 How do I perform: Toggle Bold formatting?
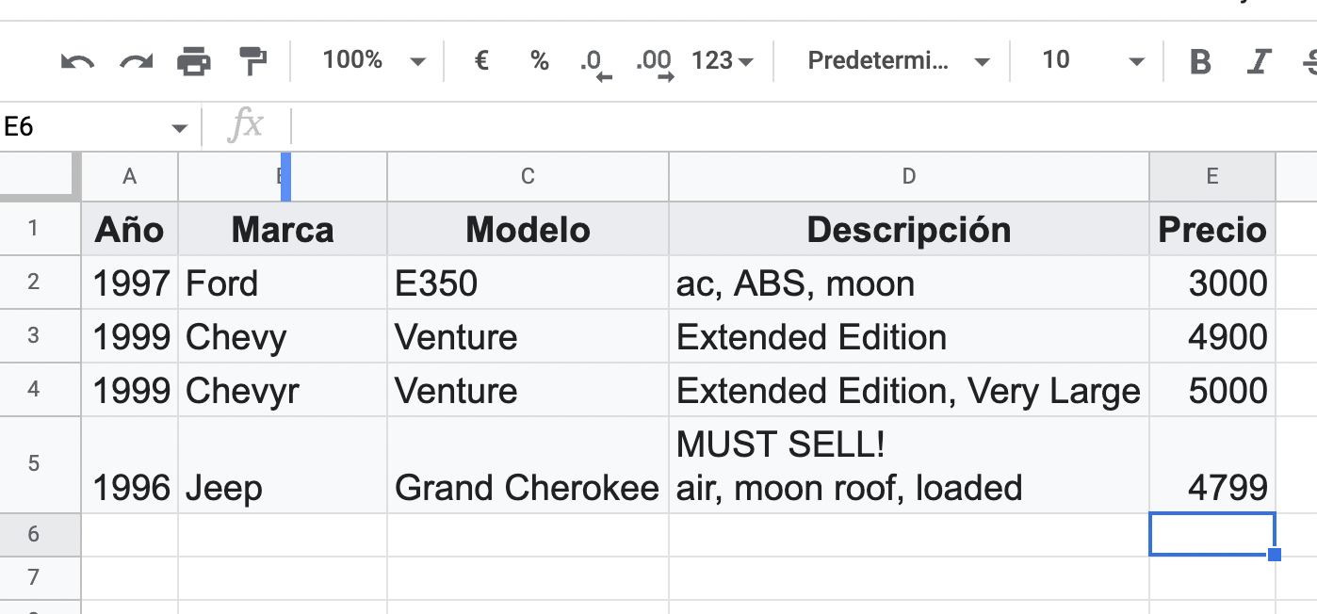click(x=1200, y=62)
